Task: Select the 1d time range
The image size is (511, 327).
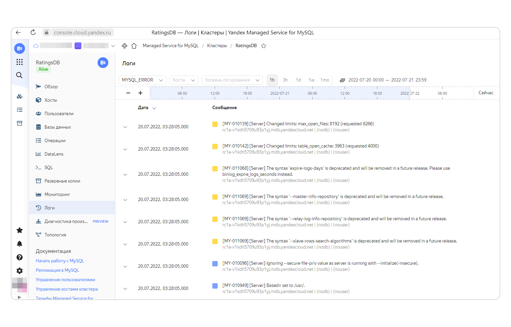Action: tap(298, 80)
